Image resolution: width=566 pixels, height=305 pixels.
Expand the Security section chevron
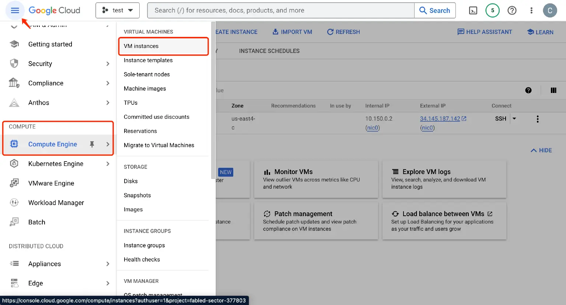tap(108, 63)
